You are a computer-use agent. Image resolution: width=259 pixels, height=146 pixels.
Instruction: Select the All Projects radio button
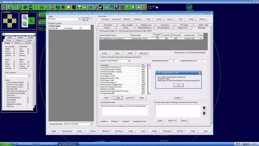click(120, 121)
